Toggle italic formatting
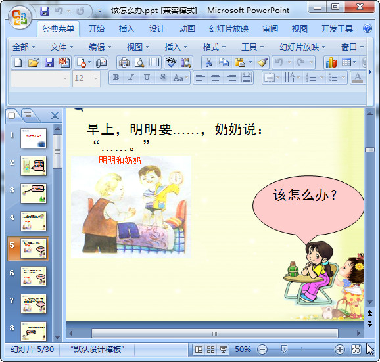The image size is (380, 362). (x=131, y=78)
